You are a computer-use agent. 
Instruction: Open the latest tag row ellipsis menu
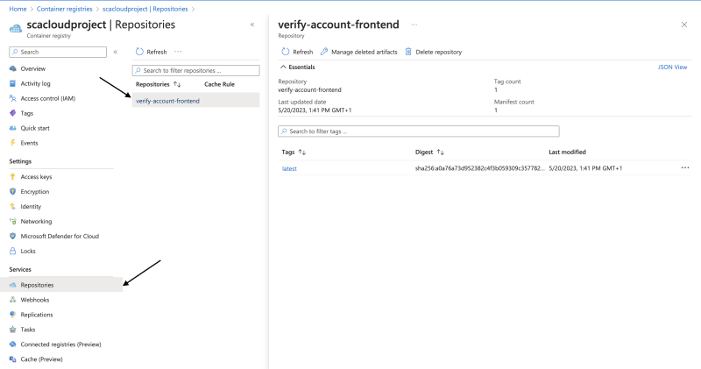click(685, 167)
